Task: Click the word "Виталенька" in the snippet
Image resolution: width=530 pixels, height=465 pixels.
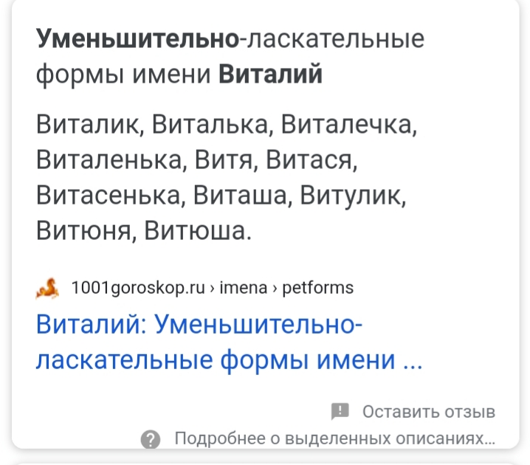Action: pyautogui.click(x=109, y=159)
